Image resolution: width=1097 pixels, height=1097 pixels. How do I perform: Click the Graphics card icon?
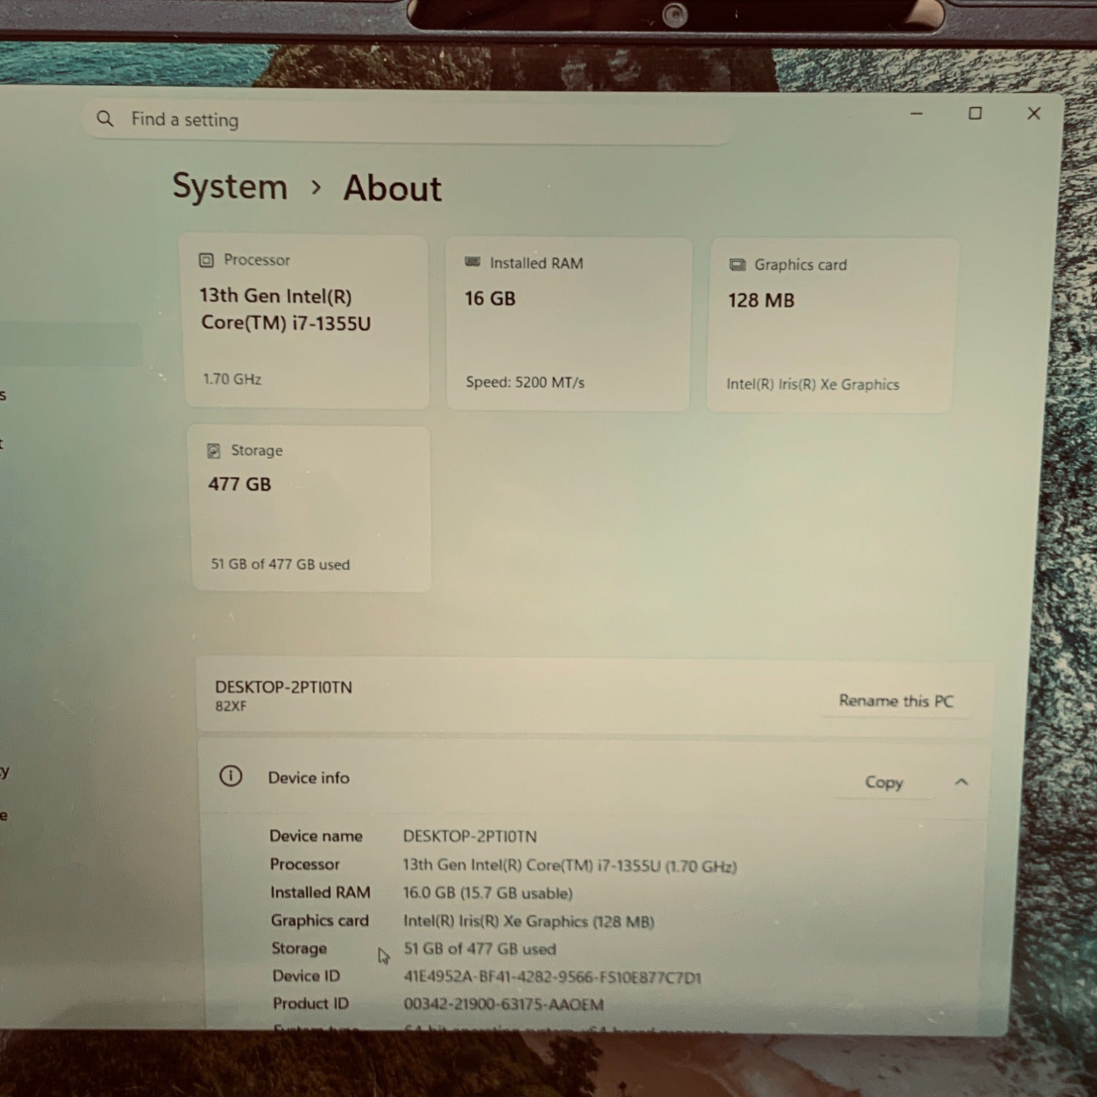tap(737, 265)
